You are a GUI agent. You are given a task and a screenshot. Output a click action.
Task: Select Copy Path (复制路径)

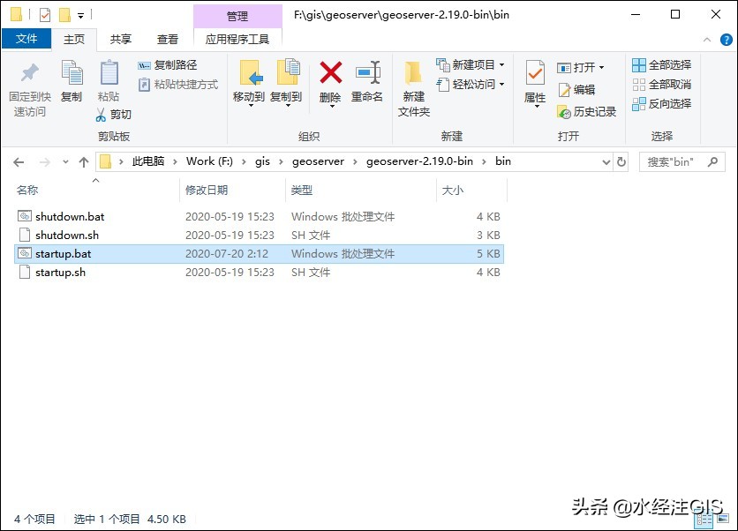[168, 65]
